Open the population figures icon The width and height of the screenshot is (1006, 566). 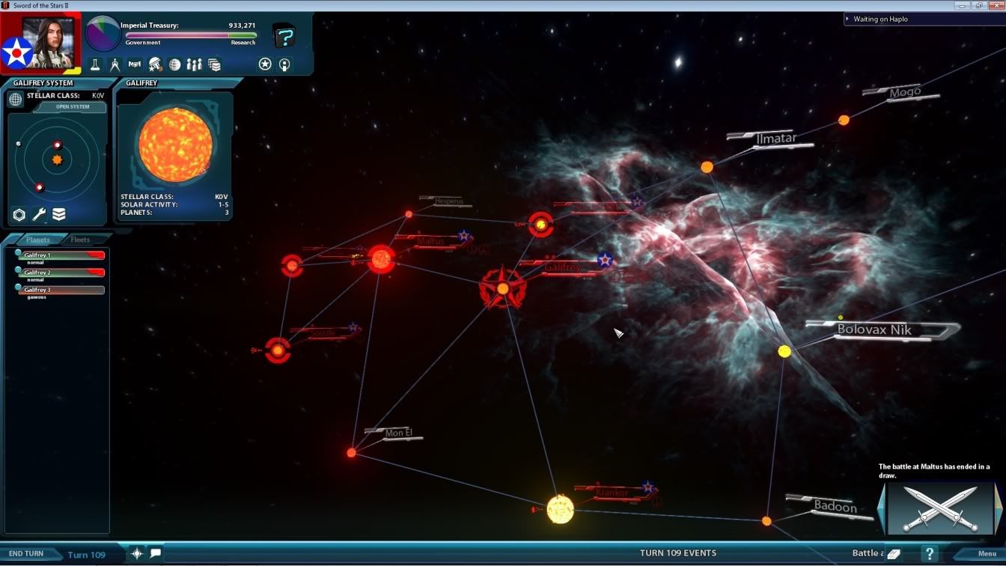tap(195, 65)
